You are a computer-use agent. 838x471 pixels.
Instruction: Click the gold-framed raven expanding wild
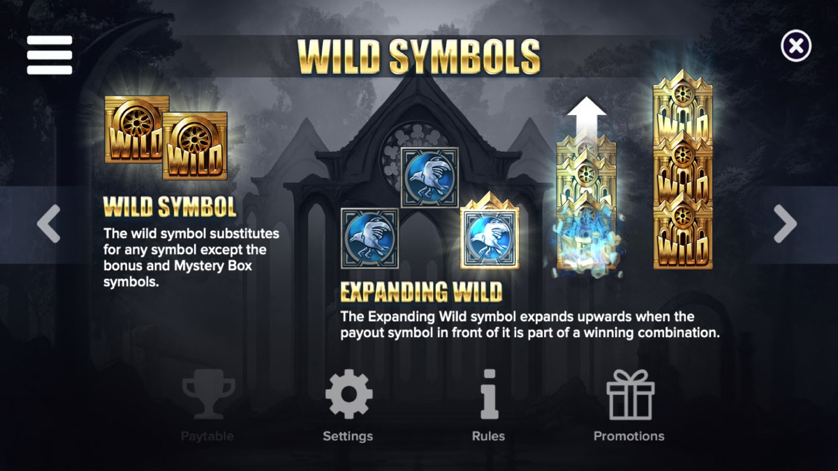point(490,231)
